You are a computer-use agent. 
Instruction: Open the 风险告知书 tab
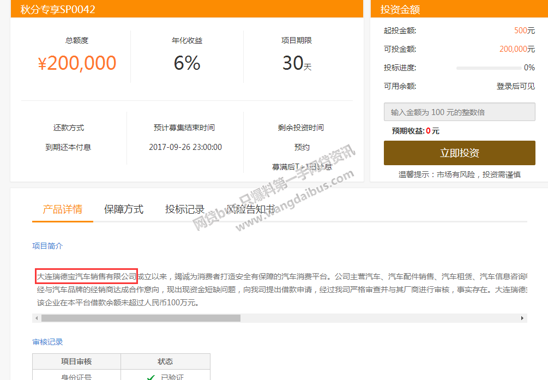point(251,209)
